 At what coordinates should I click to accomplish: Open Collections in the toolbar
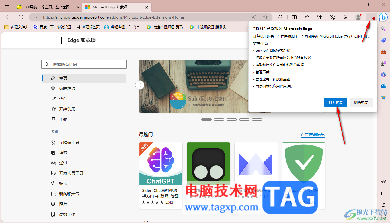click(320, 17)
